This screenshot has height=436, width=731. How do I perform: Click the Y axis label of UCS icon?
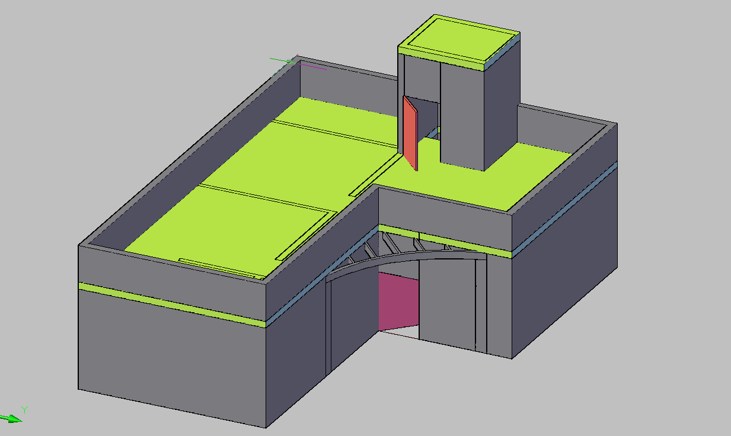[x=25, y=409]
